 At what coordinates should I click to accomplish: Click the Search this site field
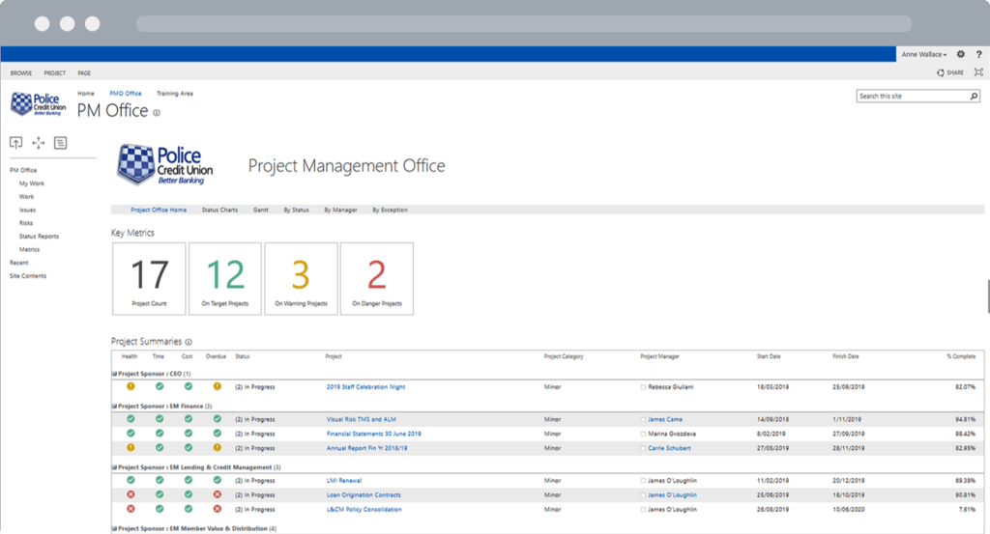coord(911,97)
